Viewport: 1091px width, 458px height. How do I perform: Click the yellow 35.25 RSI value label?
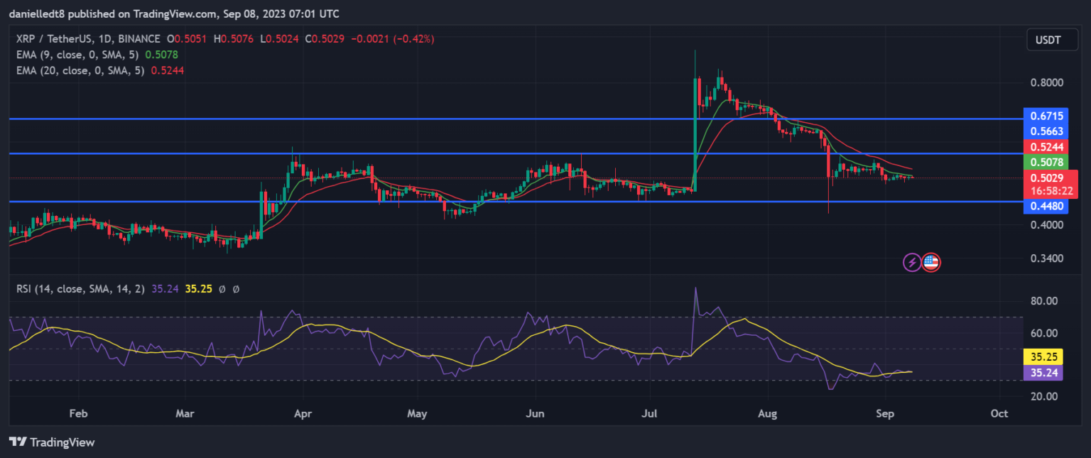point(1043,356)
